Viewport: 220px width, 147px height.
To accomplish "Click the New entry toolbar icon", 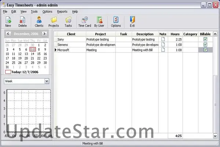I will pyautogui.click(x=8, y=20).
